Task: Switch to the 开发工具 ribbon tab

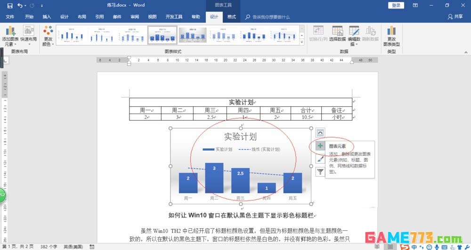Action: pyautogui.click(x=174, y=17)
